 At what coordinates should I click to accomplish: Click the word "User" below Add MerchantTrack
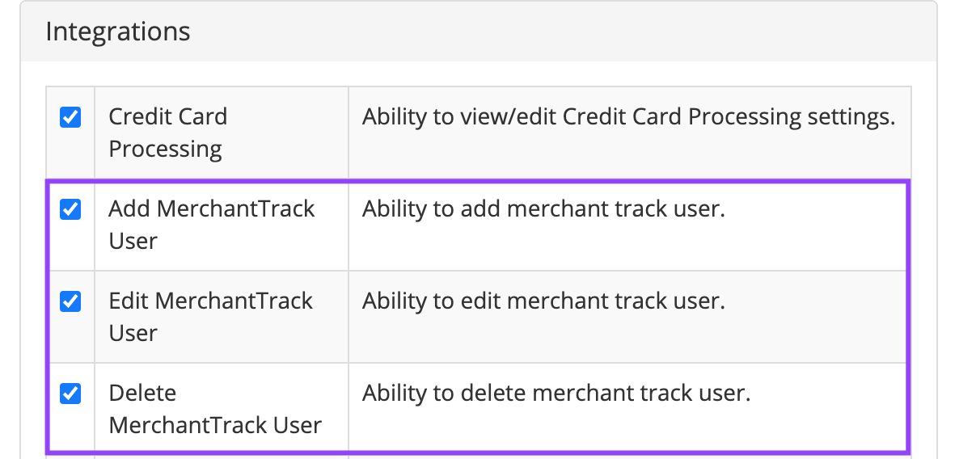pos(133,242)
